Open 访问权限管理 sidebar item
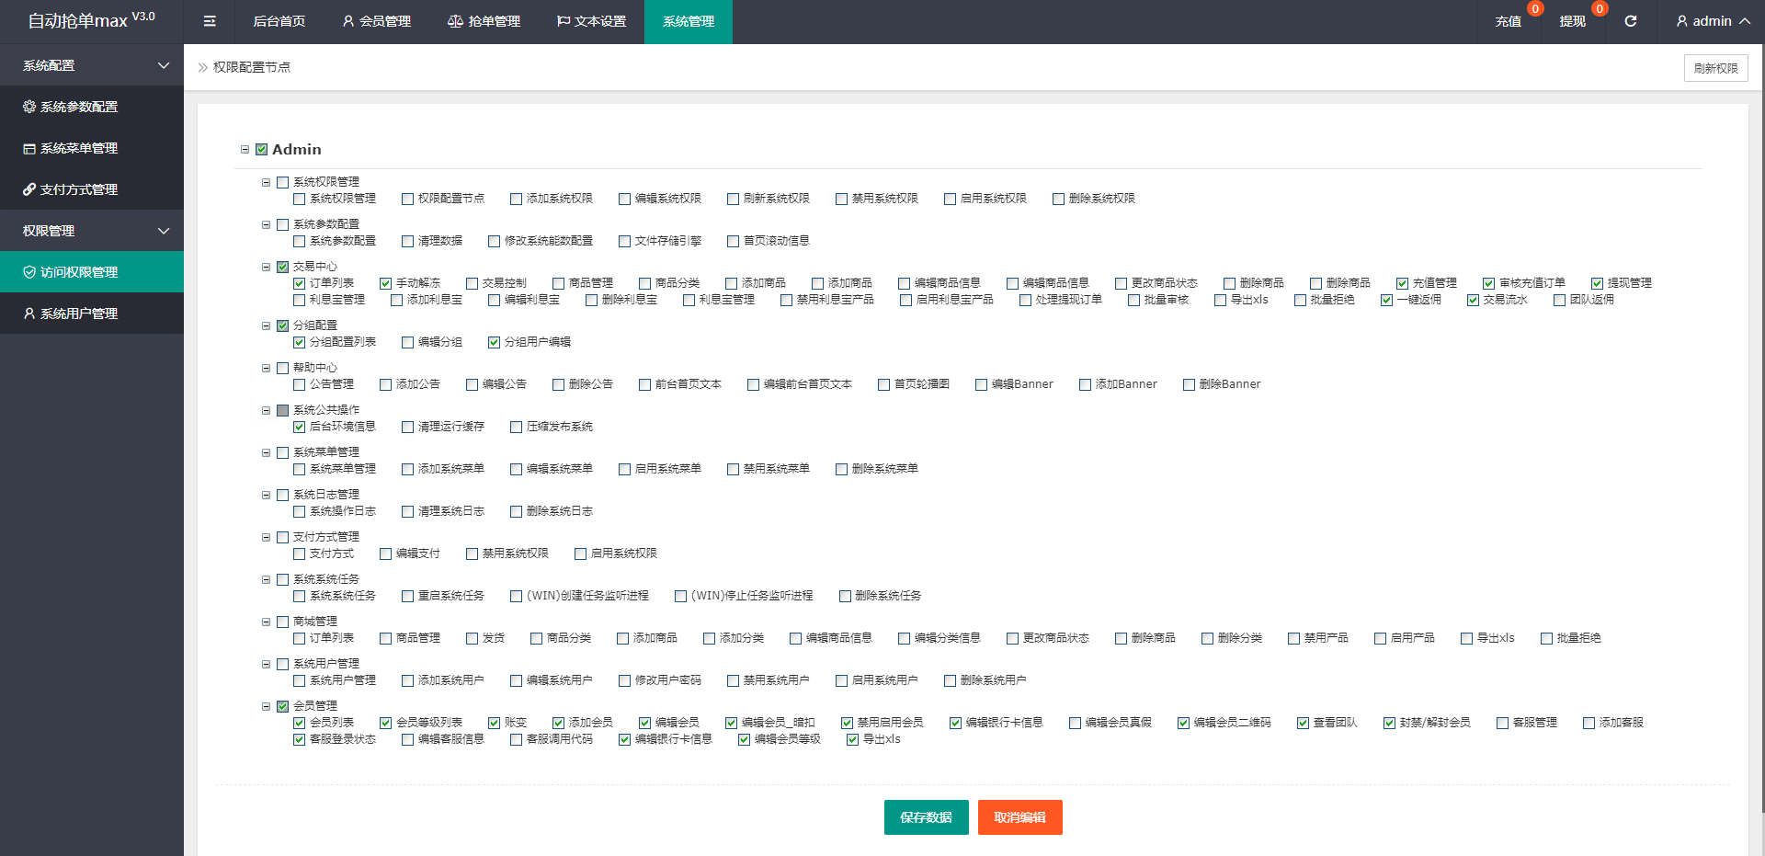This screenshot has height=856, width=1765. coord(92,272)
